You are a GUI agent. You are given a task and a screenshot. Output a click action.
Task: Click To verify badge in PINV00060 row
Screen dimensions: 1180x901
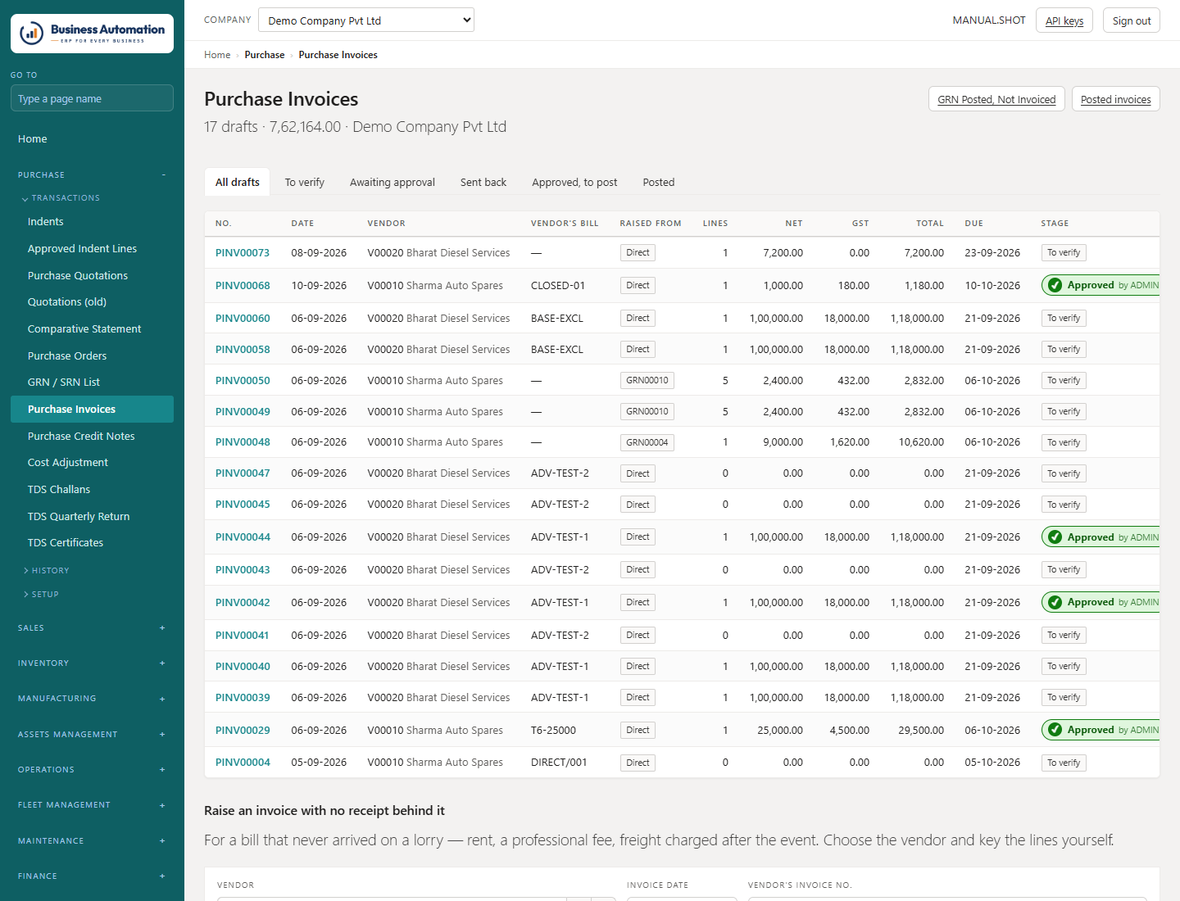[1064, 318]
